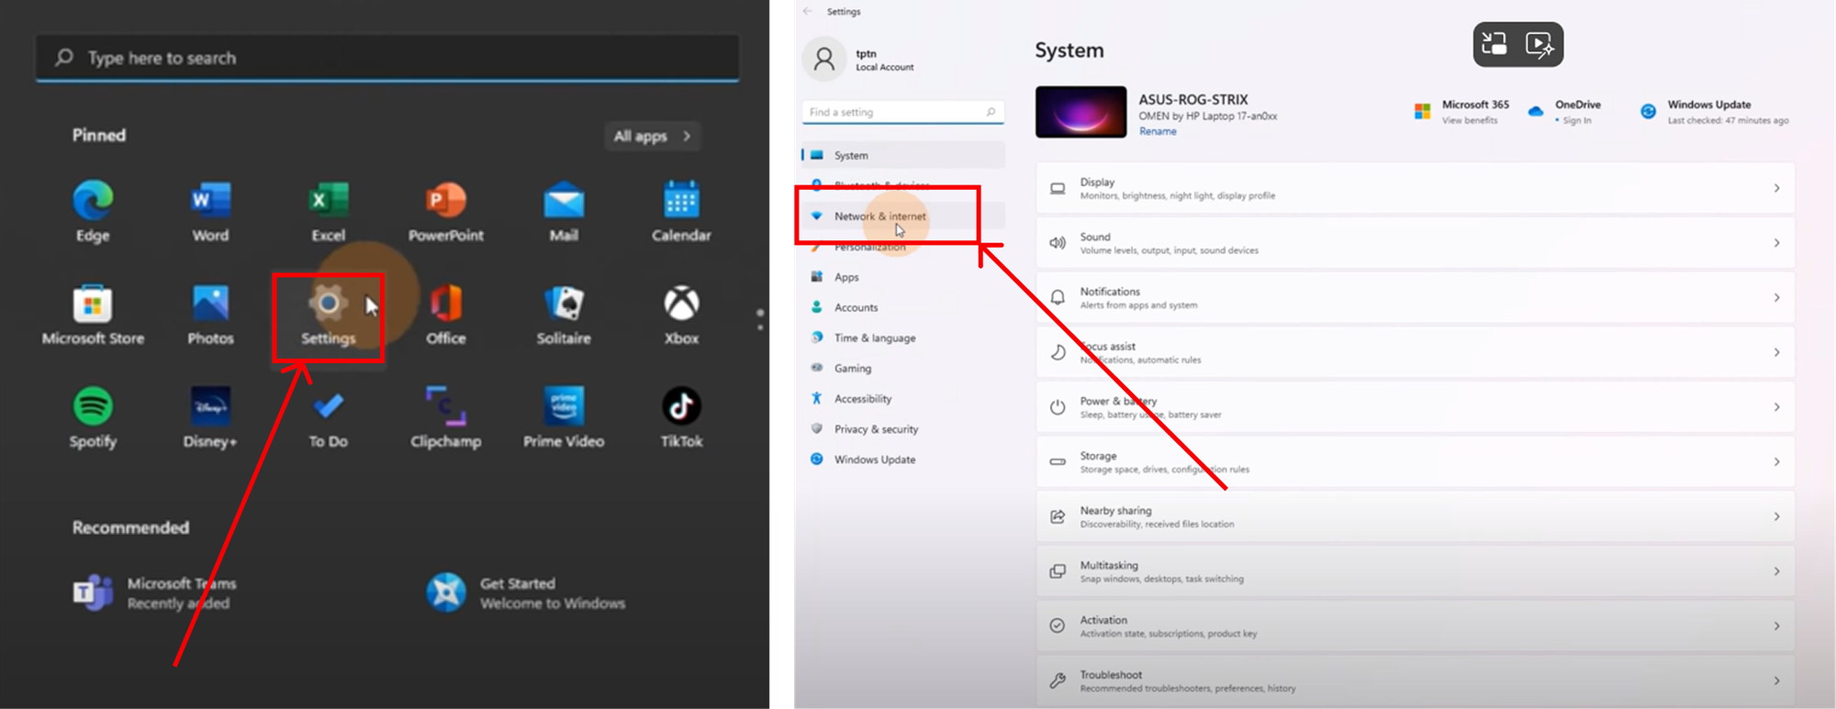Click the desktop wallpaper thumbnail in System
This screenshot has width=1836, height=709.
point(1080,112)
